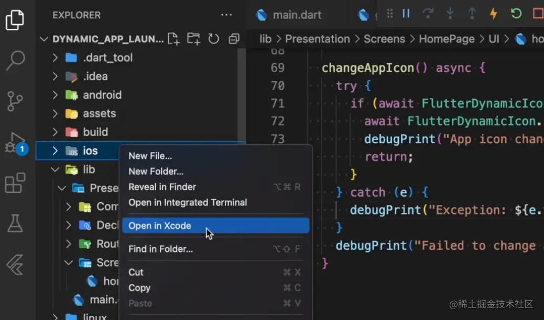Collapse all folders in Explorer

coord(234,39)
